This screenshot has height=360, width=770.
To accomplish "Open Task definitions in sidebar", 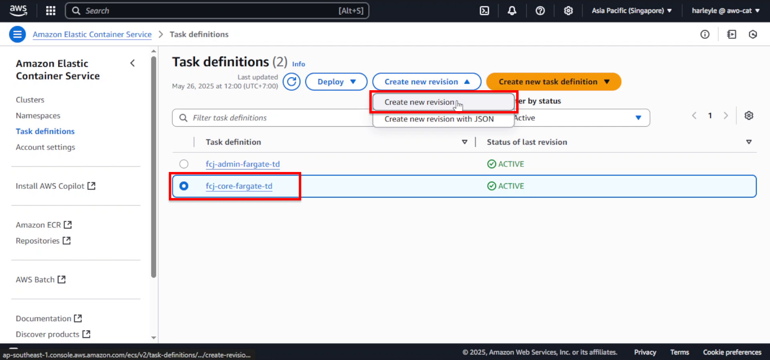I will pos(45,131).
